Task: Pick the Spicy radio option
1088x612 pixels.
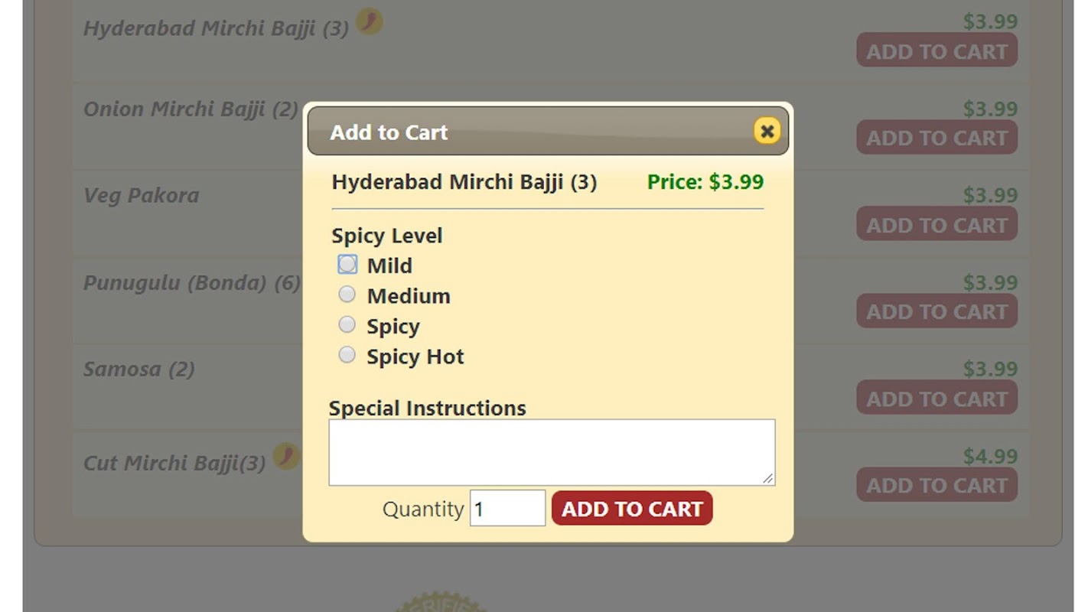Action: click(347, 325)
